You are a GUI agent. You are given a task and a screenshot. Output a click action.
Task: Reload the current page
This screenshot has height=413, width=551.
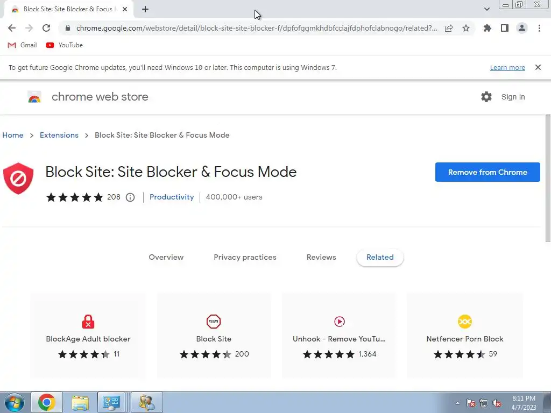click(x=46, y=28)
